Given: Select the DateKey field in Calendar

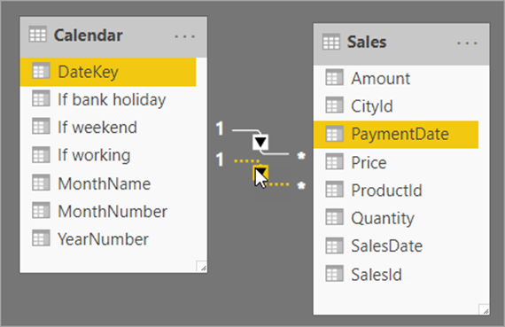Looking at the screenshot, I should [x=108, y=72].
